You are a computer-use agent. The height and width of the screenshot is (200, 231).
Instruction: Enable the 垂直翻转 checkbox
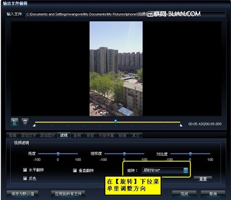(x=75, y=170)
